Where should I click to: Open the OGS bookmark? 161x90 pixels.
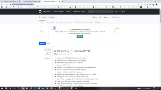(71, 7)
